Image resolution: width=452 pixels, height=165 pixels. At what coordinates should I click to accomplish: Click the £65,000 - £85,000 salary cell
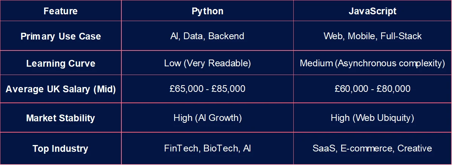tap(207, 89)
